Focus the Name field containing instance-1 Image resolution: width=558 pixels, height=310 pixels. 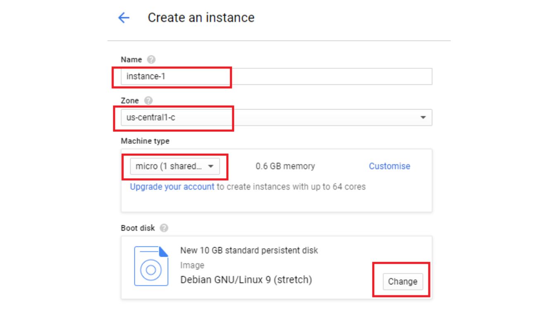tap(277, 76)
